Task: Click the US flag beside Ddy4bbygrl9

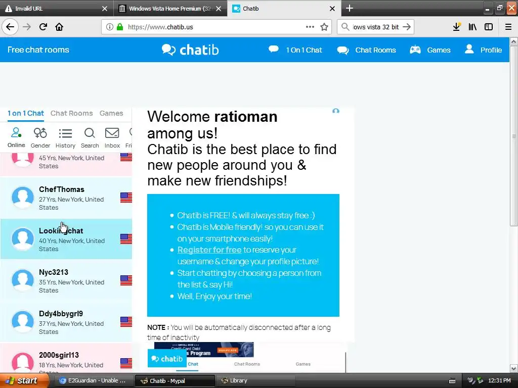Action: pyautogui.click(x=126, y=322)
